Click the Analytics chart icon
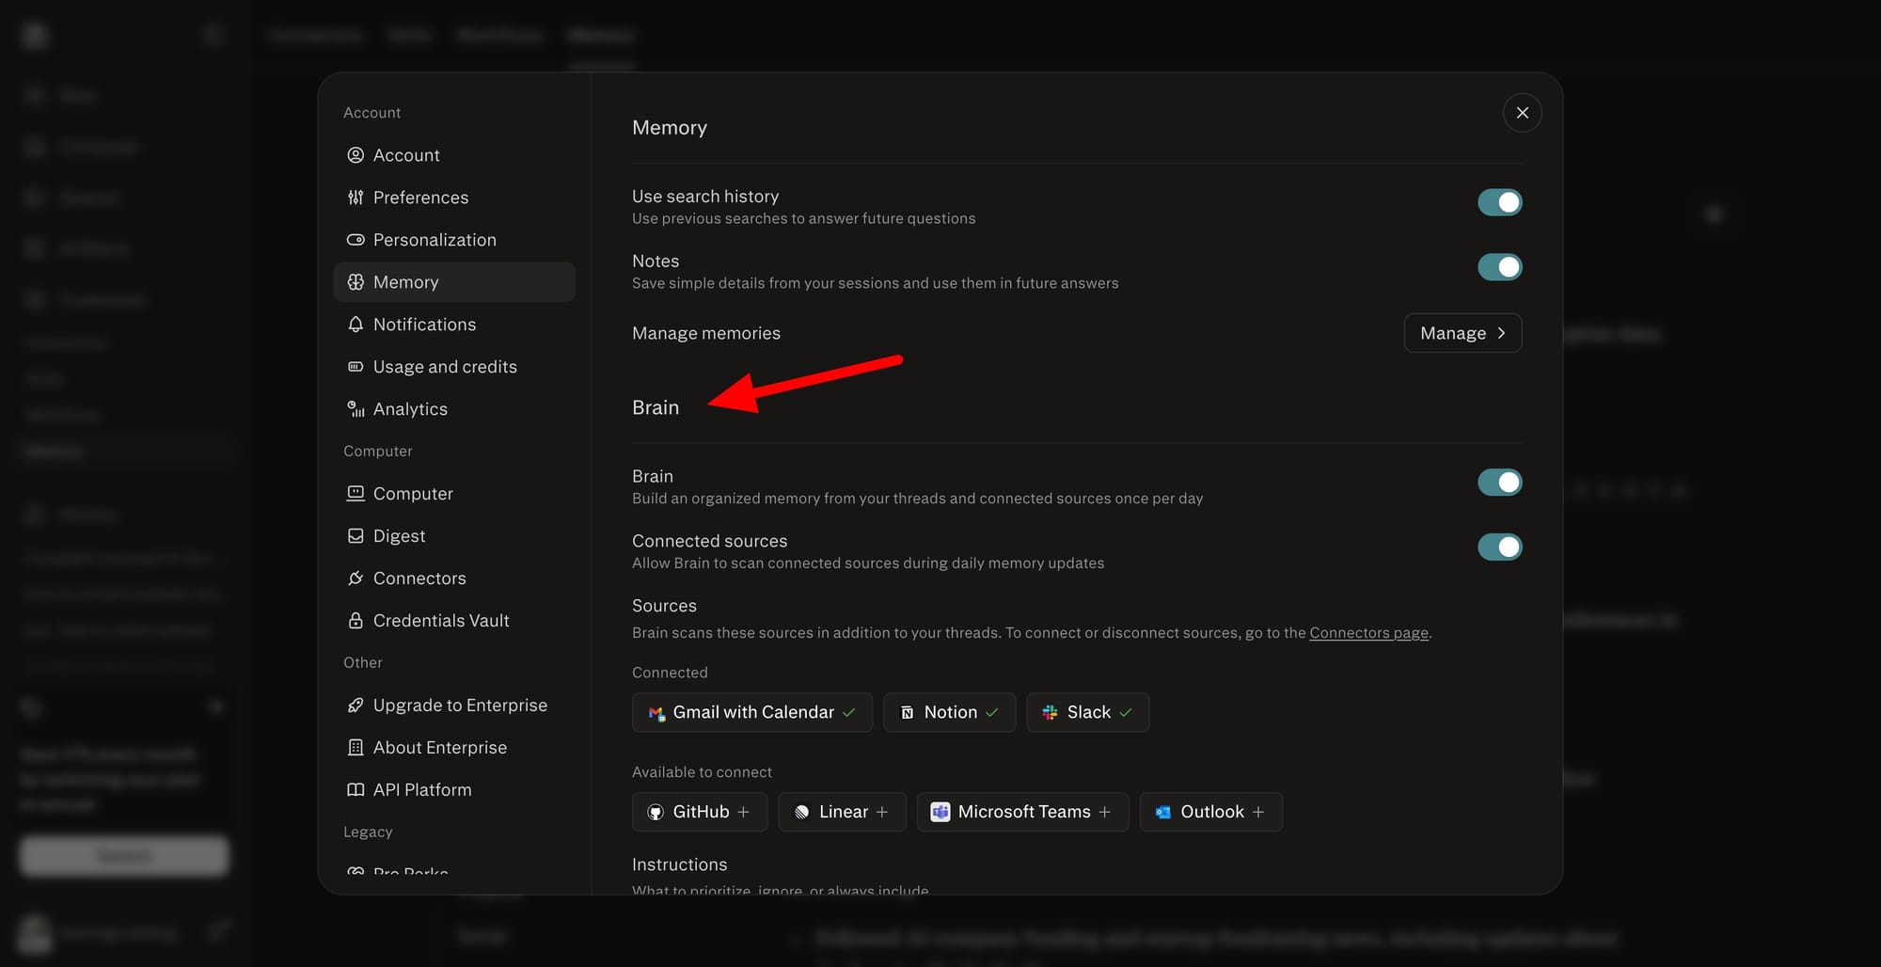1881x967 pixels. pos(356,409)
